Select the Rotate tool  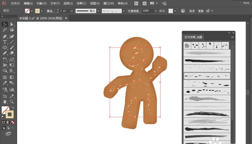[5, 60]
